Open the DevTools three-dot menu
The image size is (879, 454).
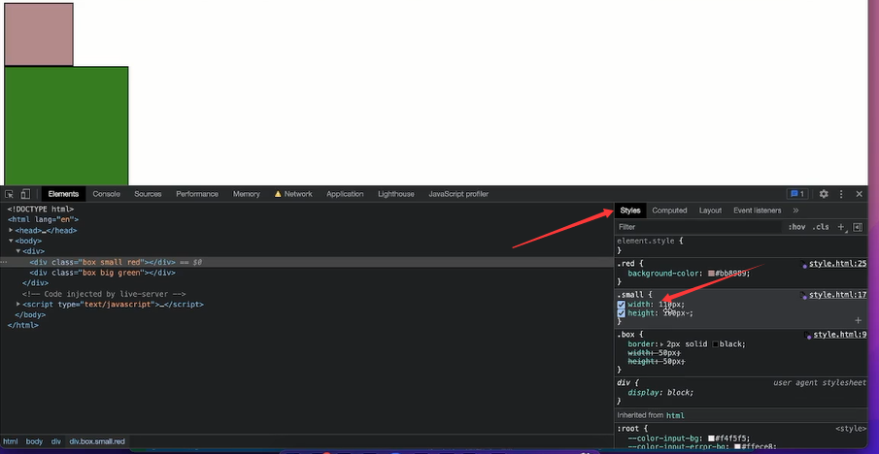(x=841, y=194)
